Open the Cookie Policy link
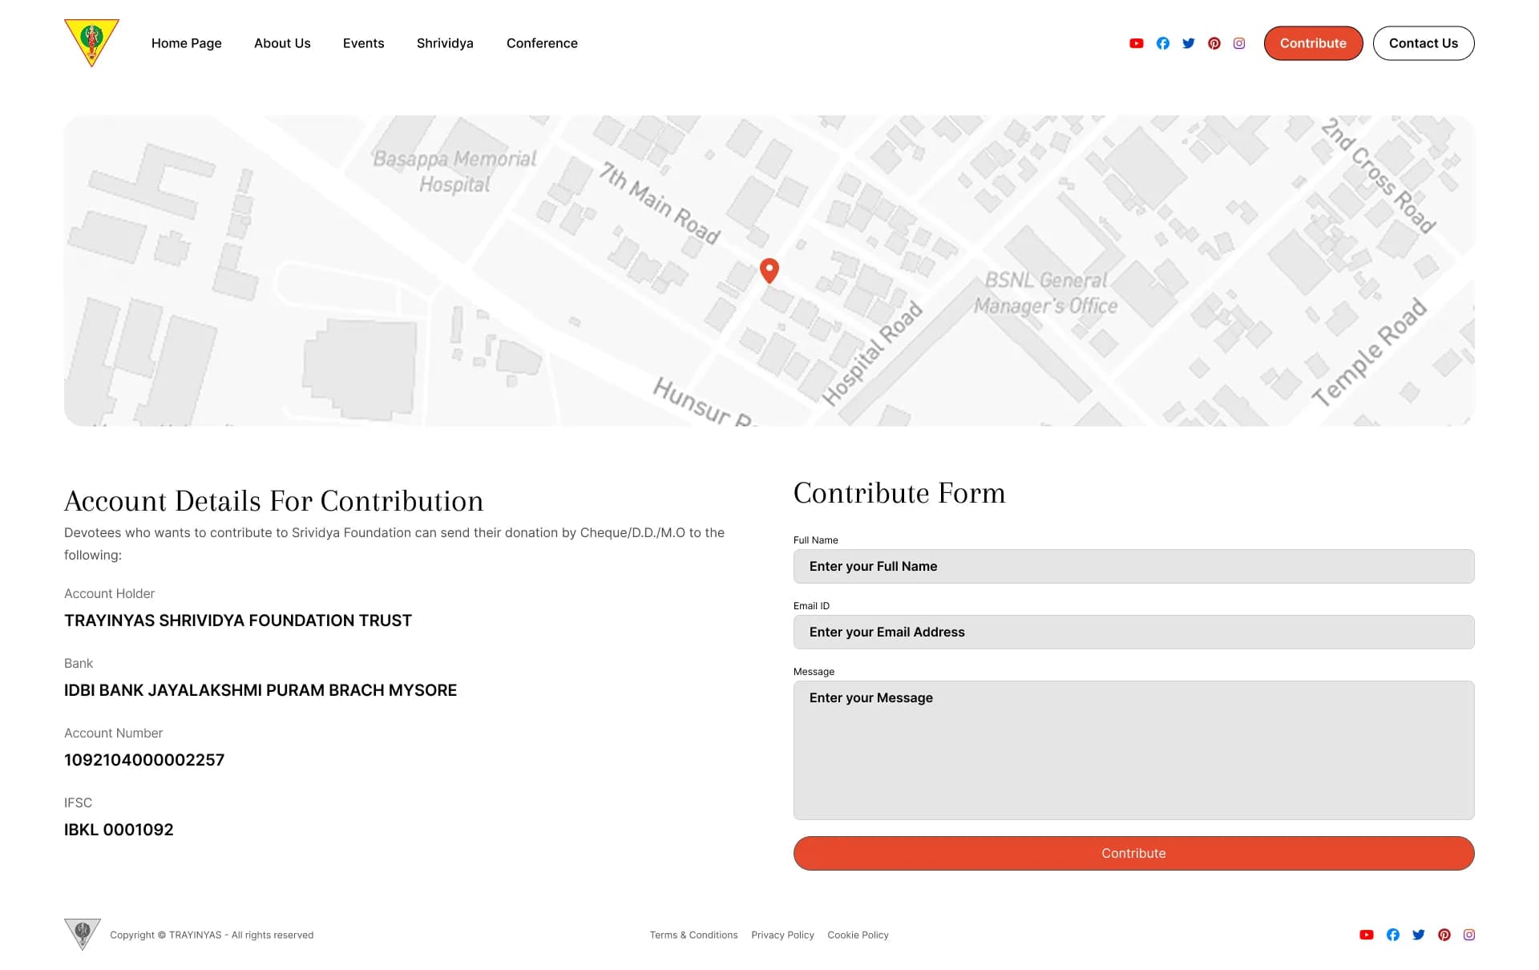The height and width of the screenshot is (970, 1539). coord(858,935)
